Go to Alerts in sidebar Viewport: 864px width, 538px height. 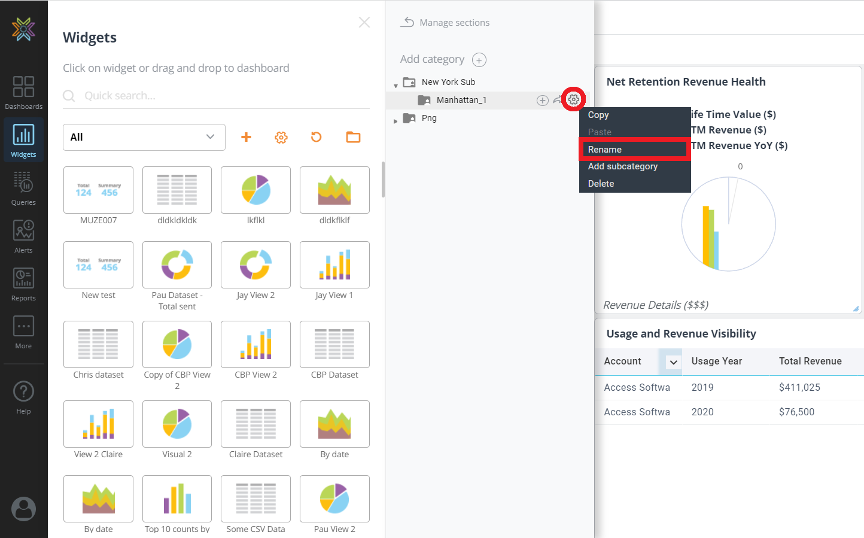click(23, 236)
